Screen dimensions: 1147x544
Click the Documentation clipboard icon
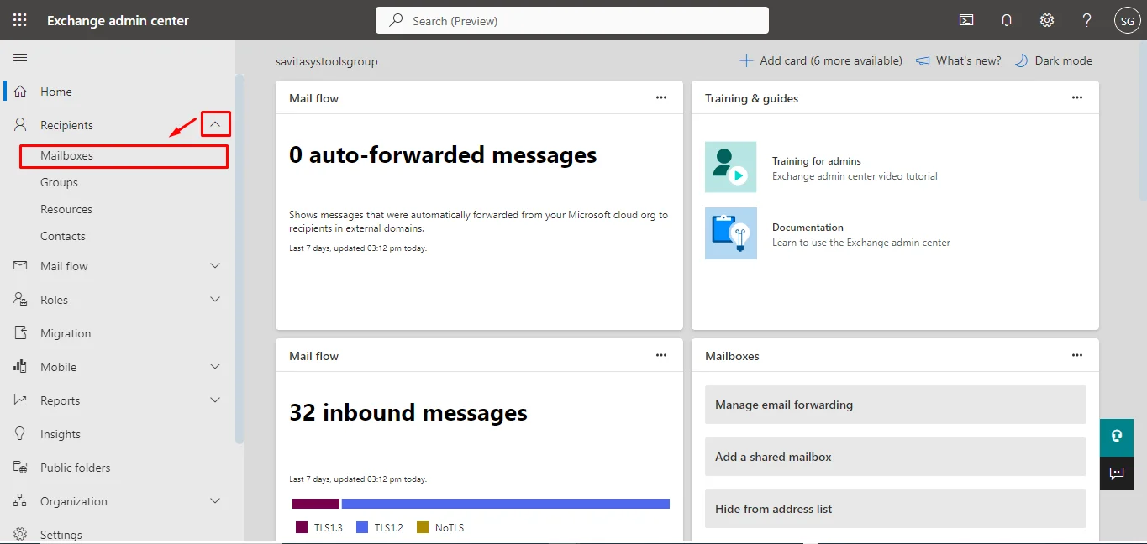(731, 233)
